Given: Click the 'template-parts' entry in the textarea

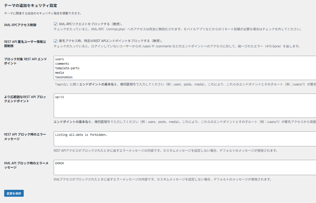Looking at the screenshot, I should pyautogui.click(x=67, y=68).
